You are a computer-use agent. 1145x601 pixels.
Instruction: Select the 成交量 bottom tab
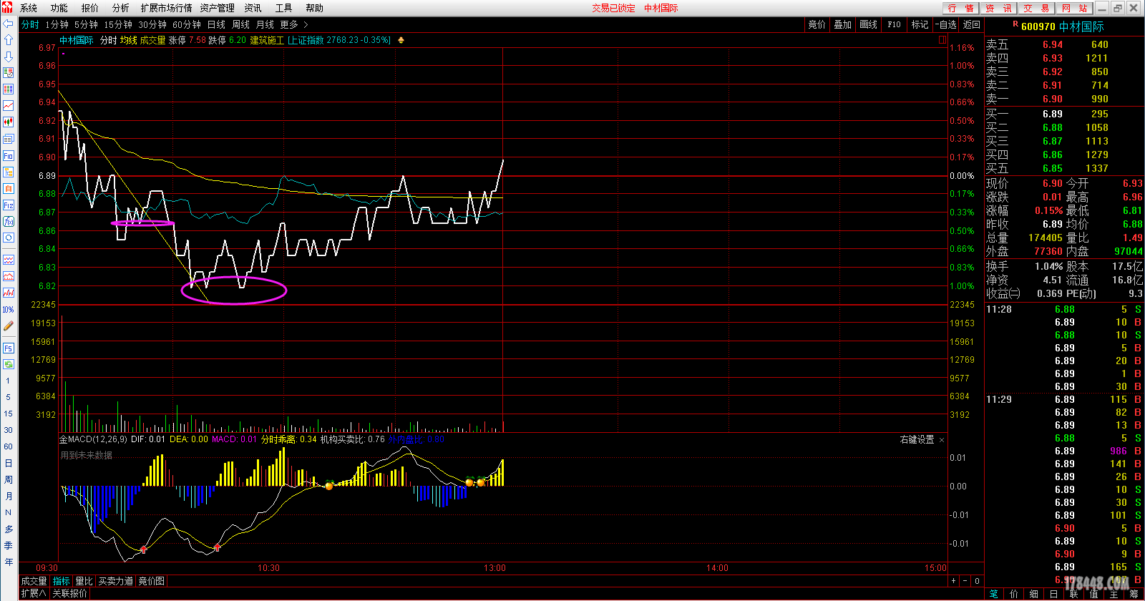[34, 581]
